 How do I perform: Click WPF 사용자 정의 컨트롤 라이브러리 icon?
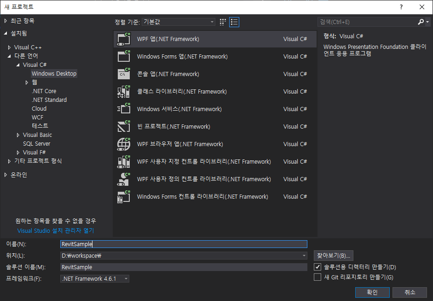[123, 179]
